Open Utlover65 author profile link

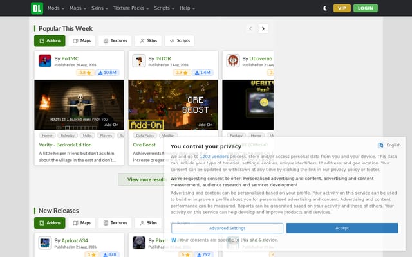click(261, 58)
